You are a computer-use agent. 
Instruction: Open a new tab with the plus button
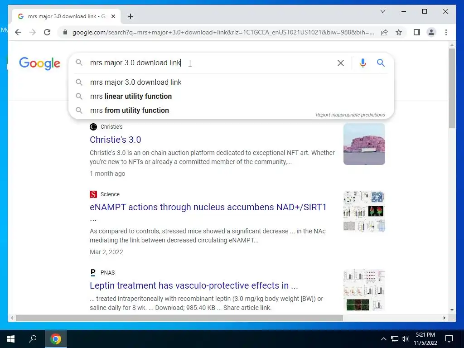(x=130, y=16)
